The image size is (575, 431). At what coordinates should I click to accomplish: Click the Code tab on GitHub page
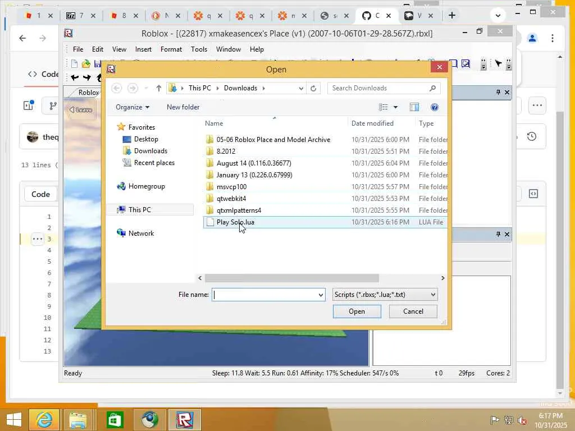tap(40, 194)
